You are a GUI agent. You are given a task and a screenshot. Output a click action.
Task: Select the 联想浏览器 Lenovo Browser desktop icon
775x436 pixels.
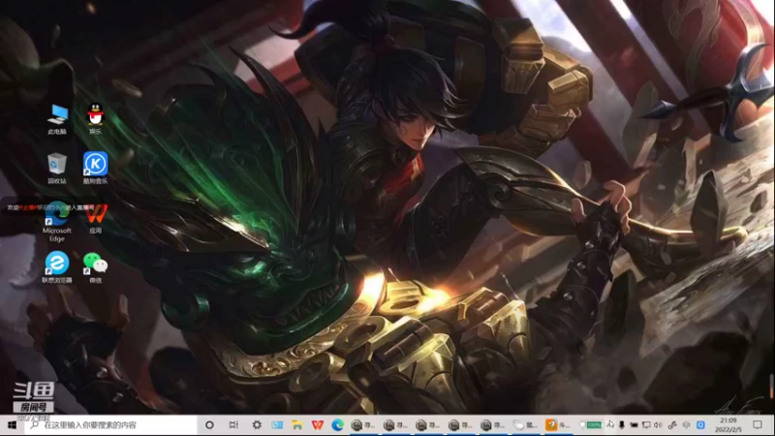point(57,267)
